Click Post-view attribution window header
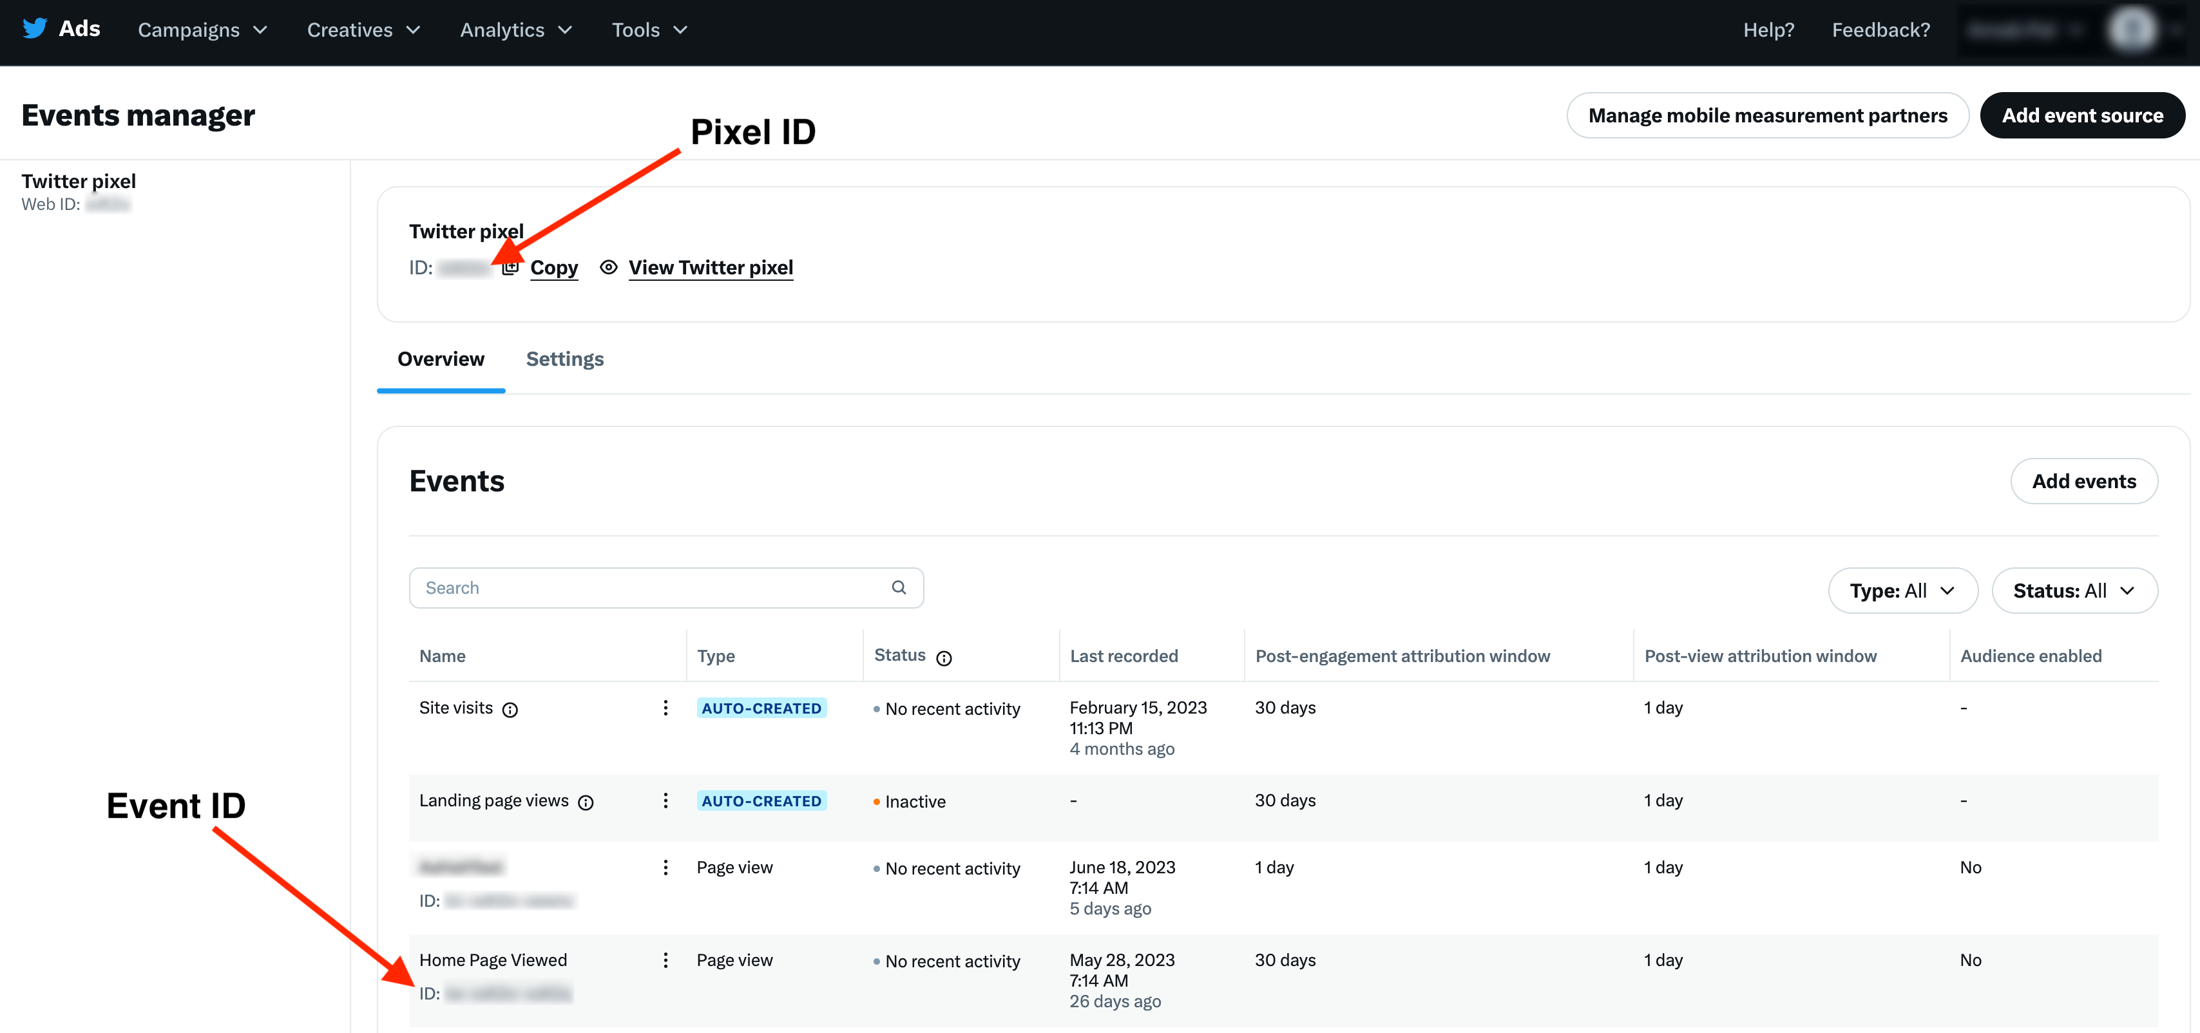 pyautogui.click(x=1760, y=656)
